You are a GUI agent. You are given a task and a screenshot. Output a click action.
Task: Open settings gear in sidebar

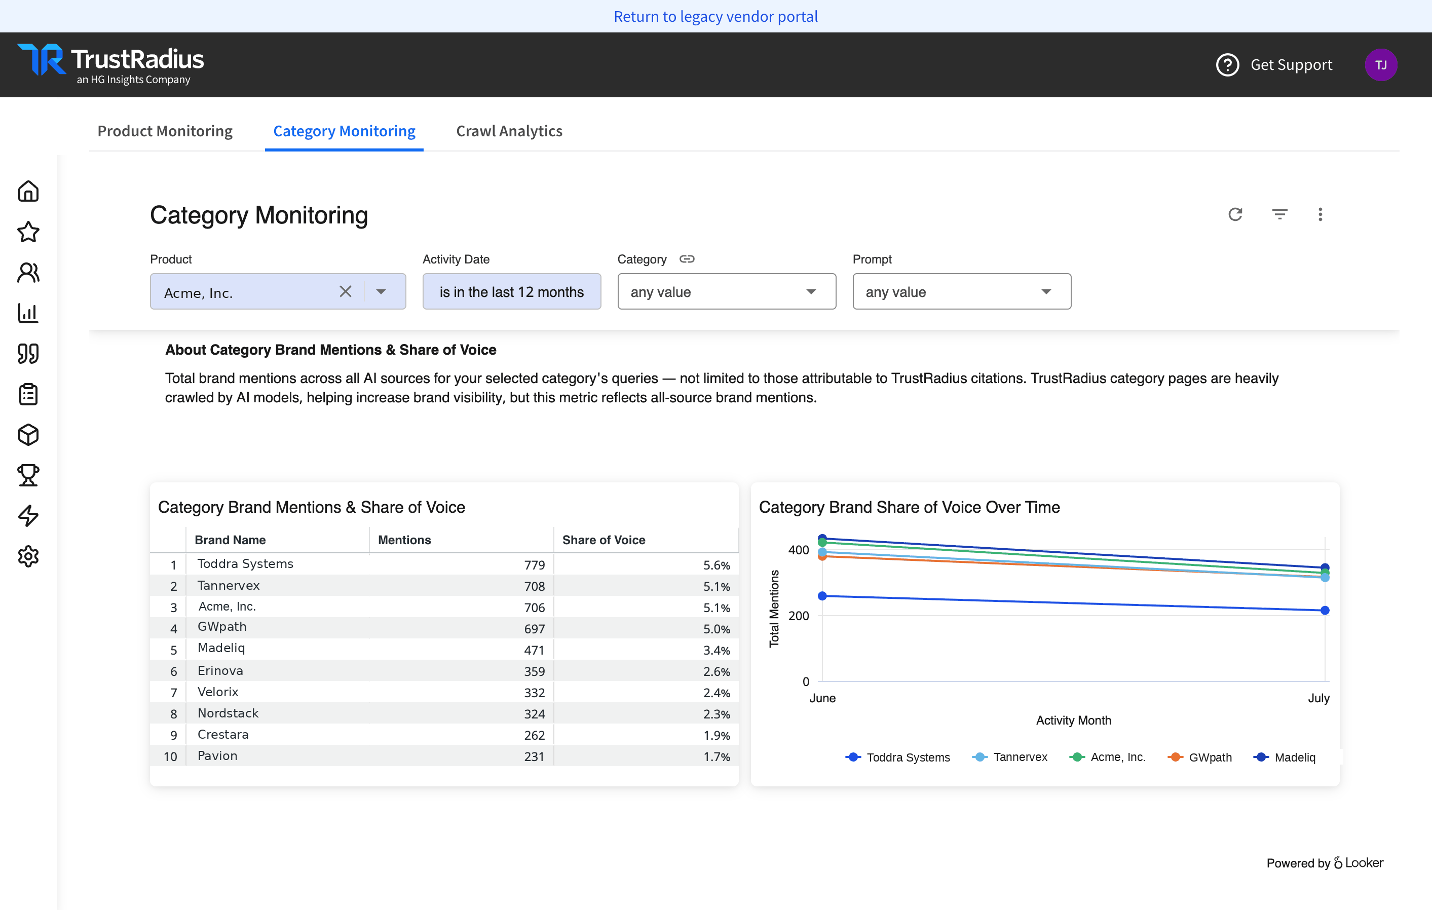28,557
